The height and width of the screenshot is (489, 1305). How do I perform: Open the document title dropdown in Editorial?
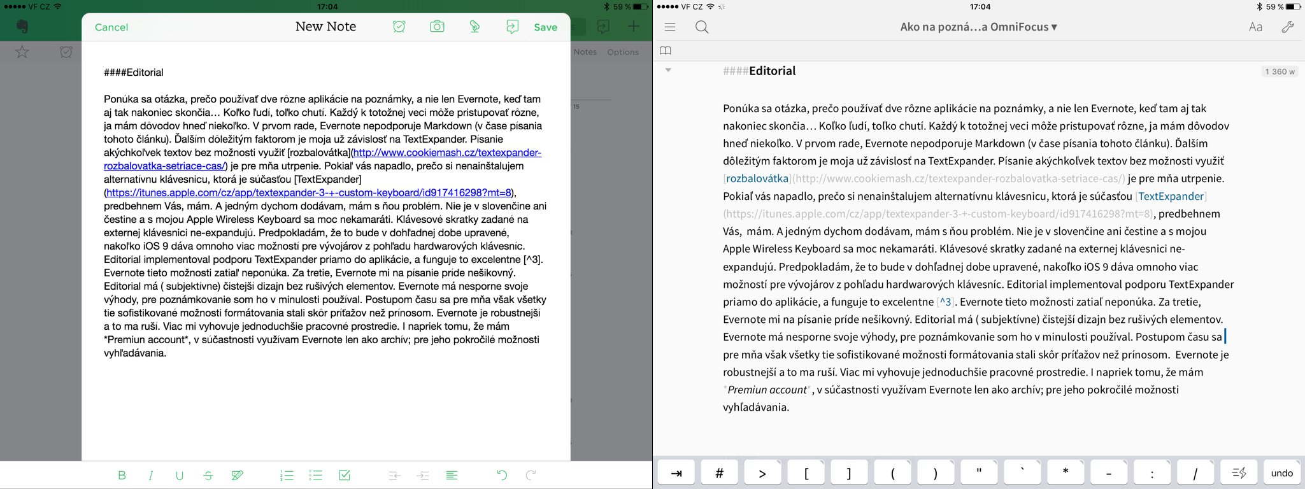click(x=978, y=27)
